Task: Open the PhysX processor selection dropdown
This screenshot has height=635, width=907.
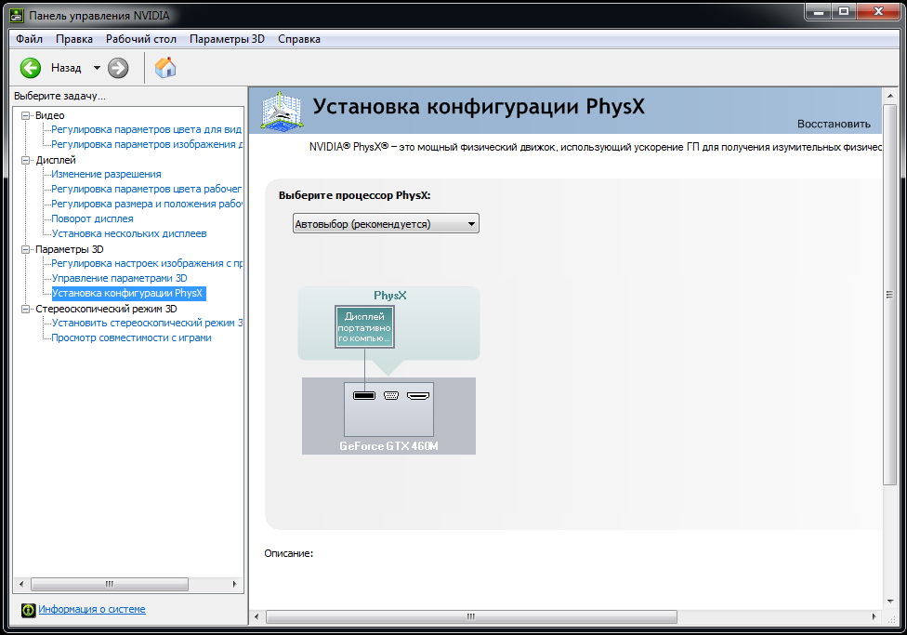Action: coord(386,224)
